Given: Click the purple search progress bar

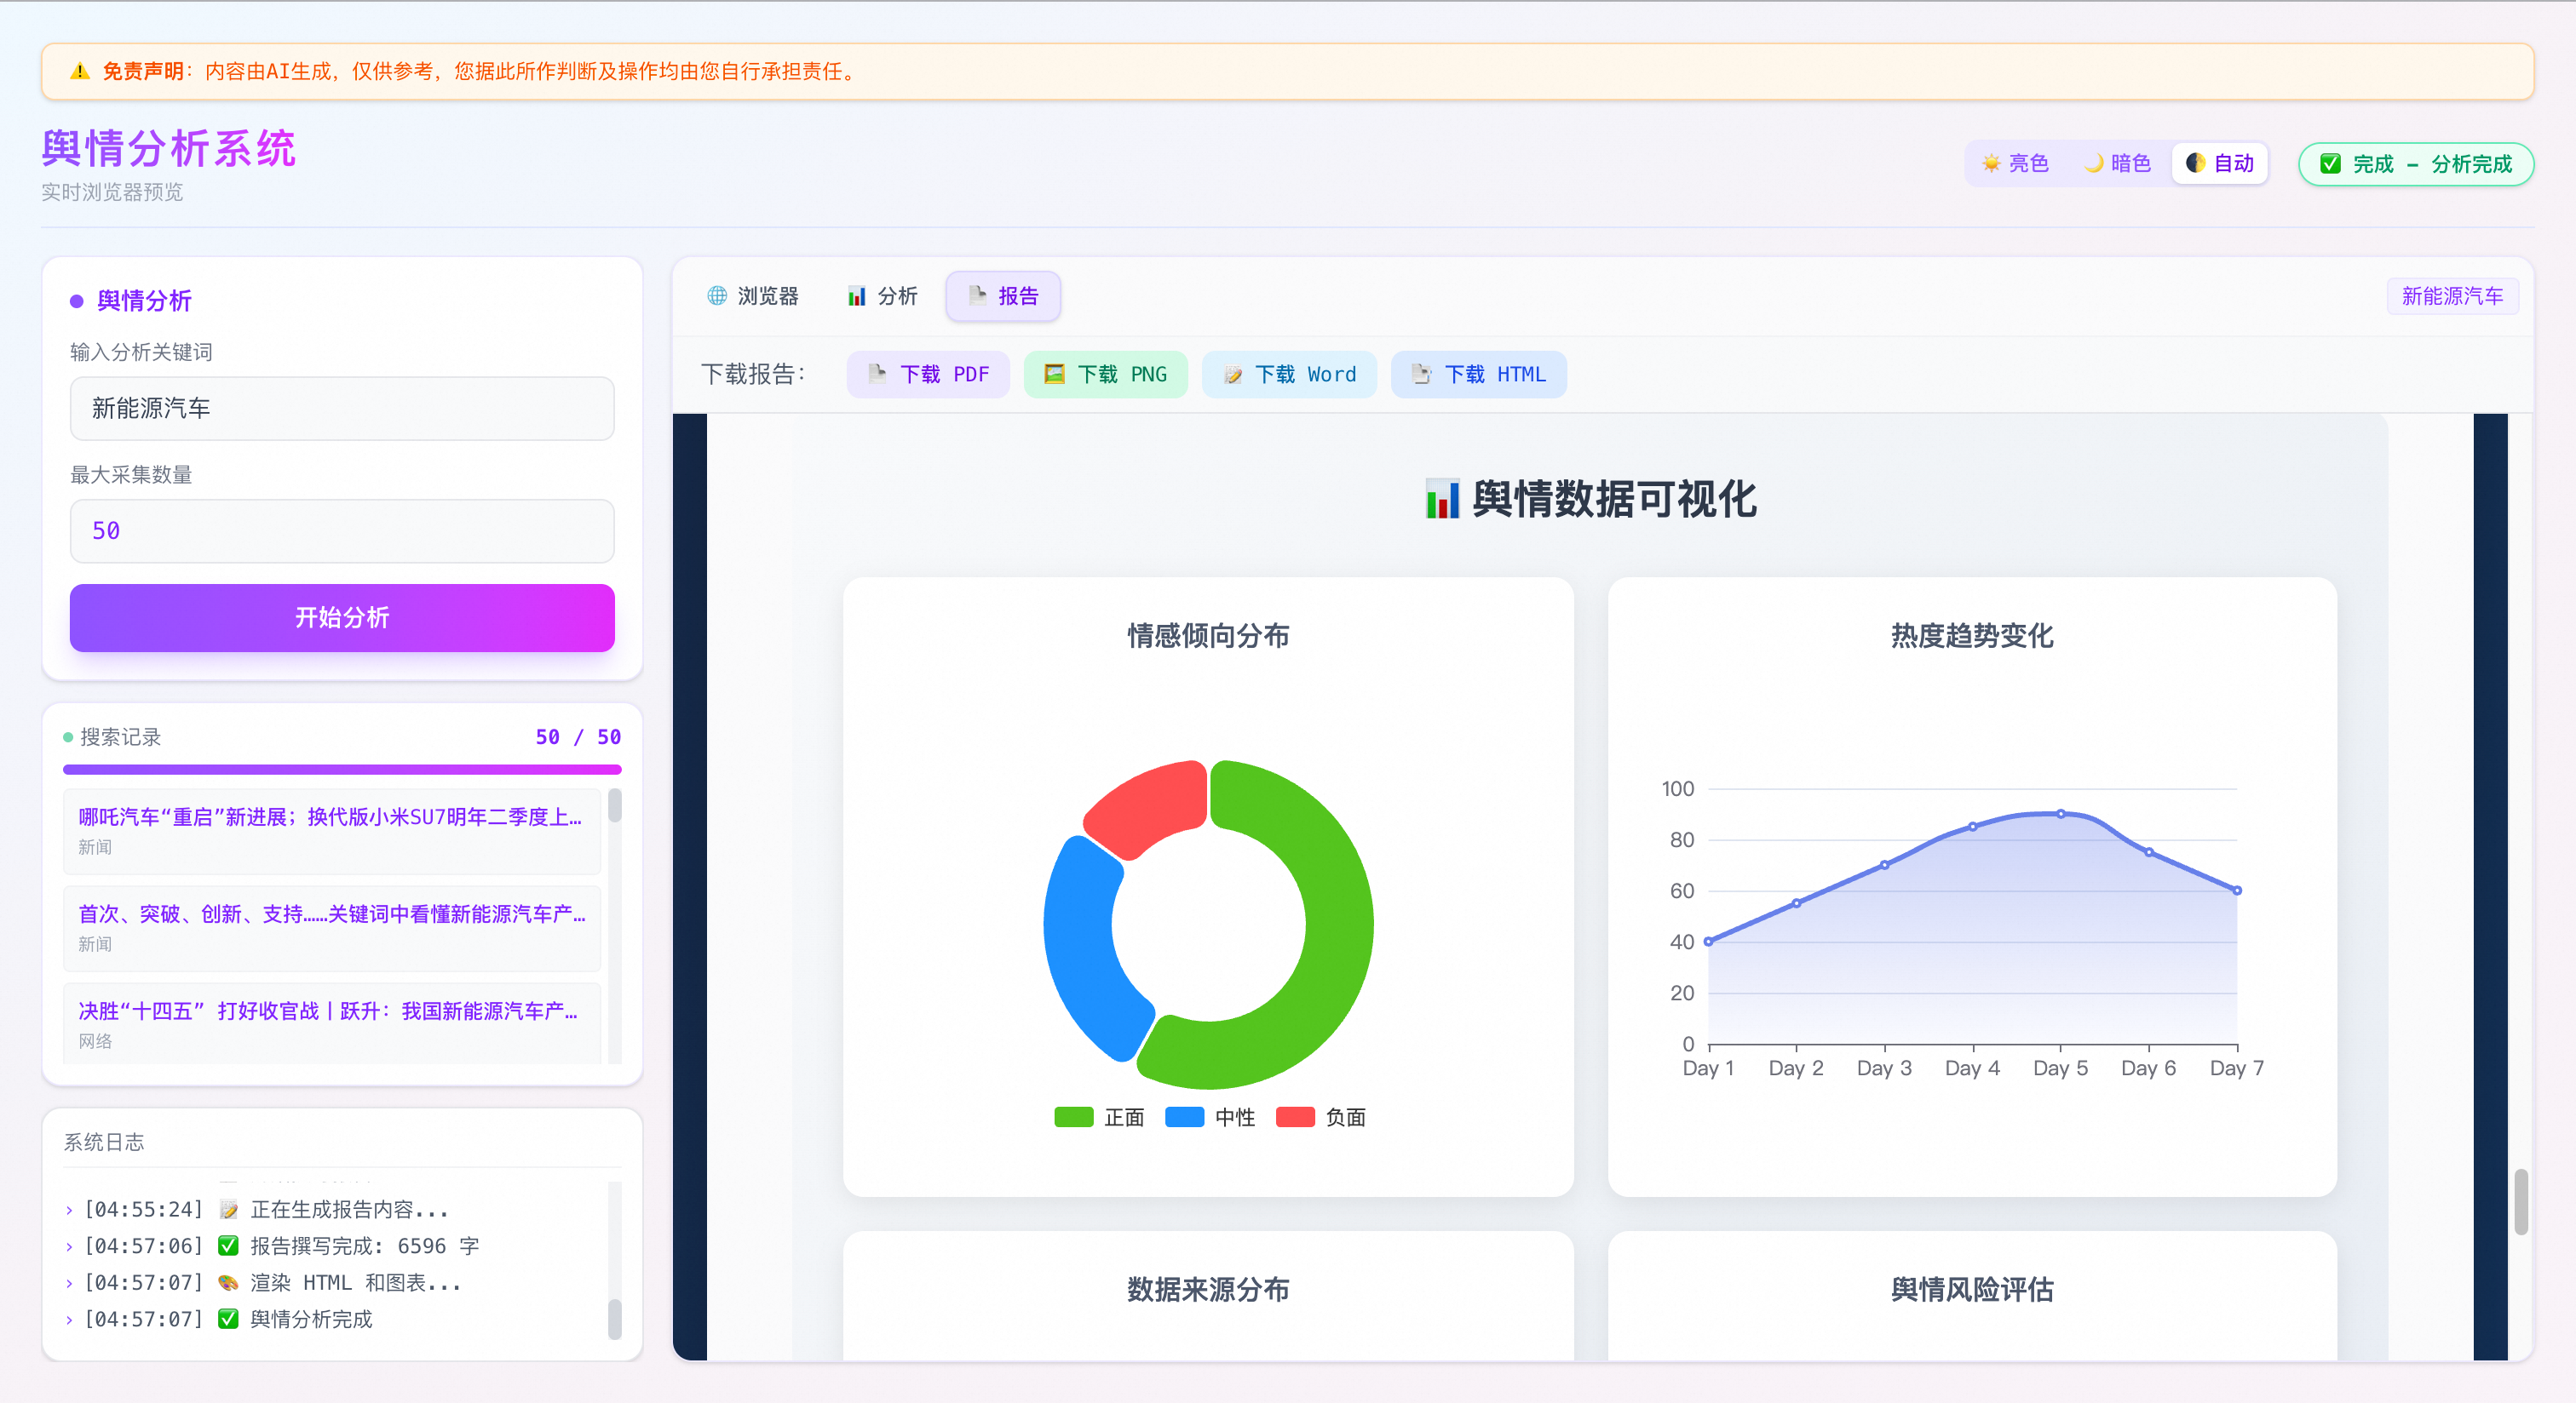Looking at the screenshot, I should [342, 770].
